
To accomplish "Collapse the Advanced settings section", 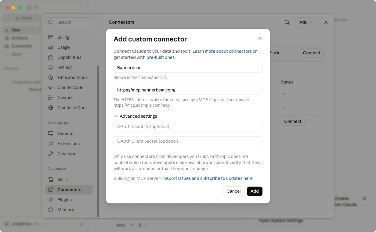I will [136, 116].
